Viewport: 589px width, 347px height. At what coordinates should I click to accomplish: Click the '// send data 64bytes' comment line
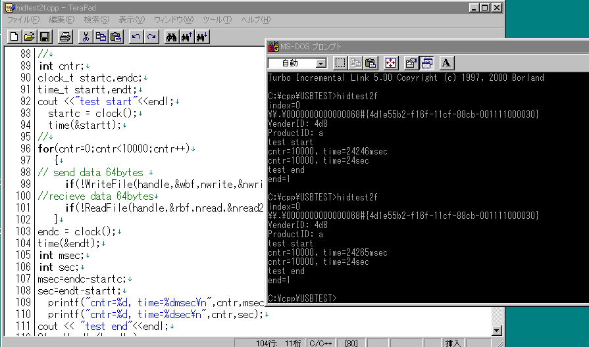91,173
